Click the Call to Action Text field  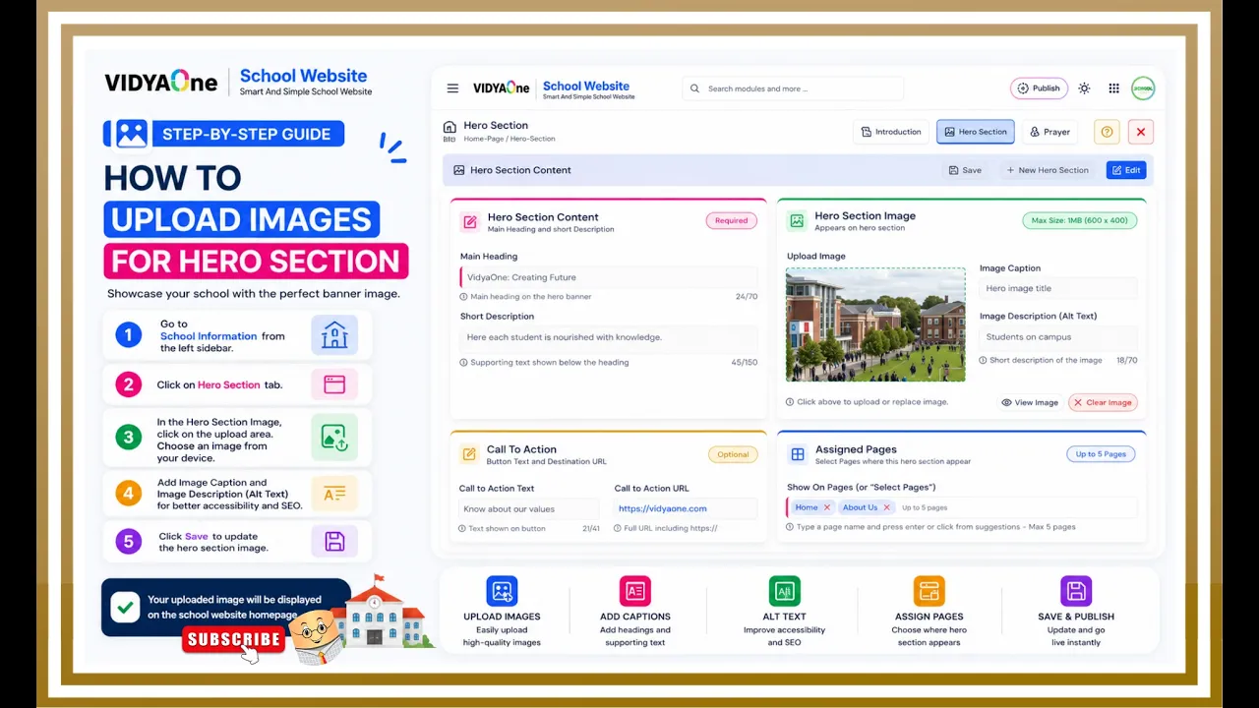tap(529, 508)
